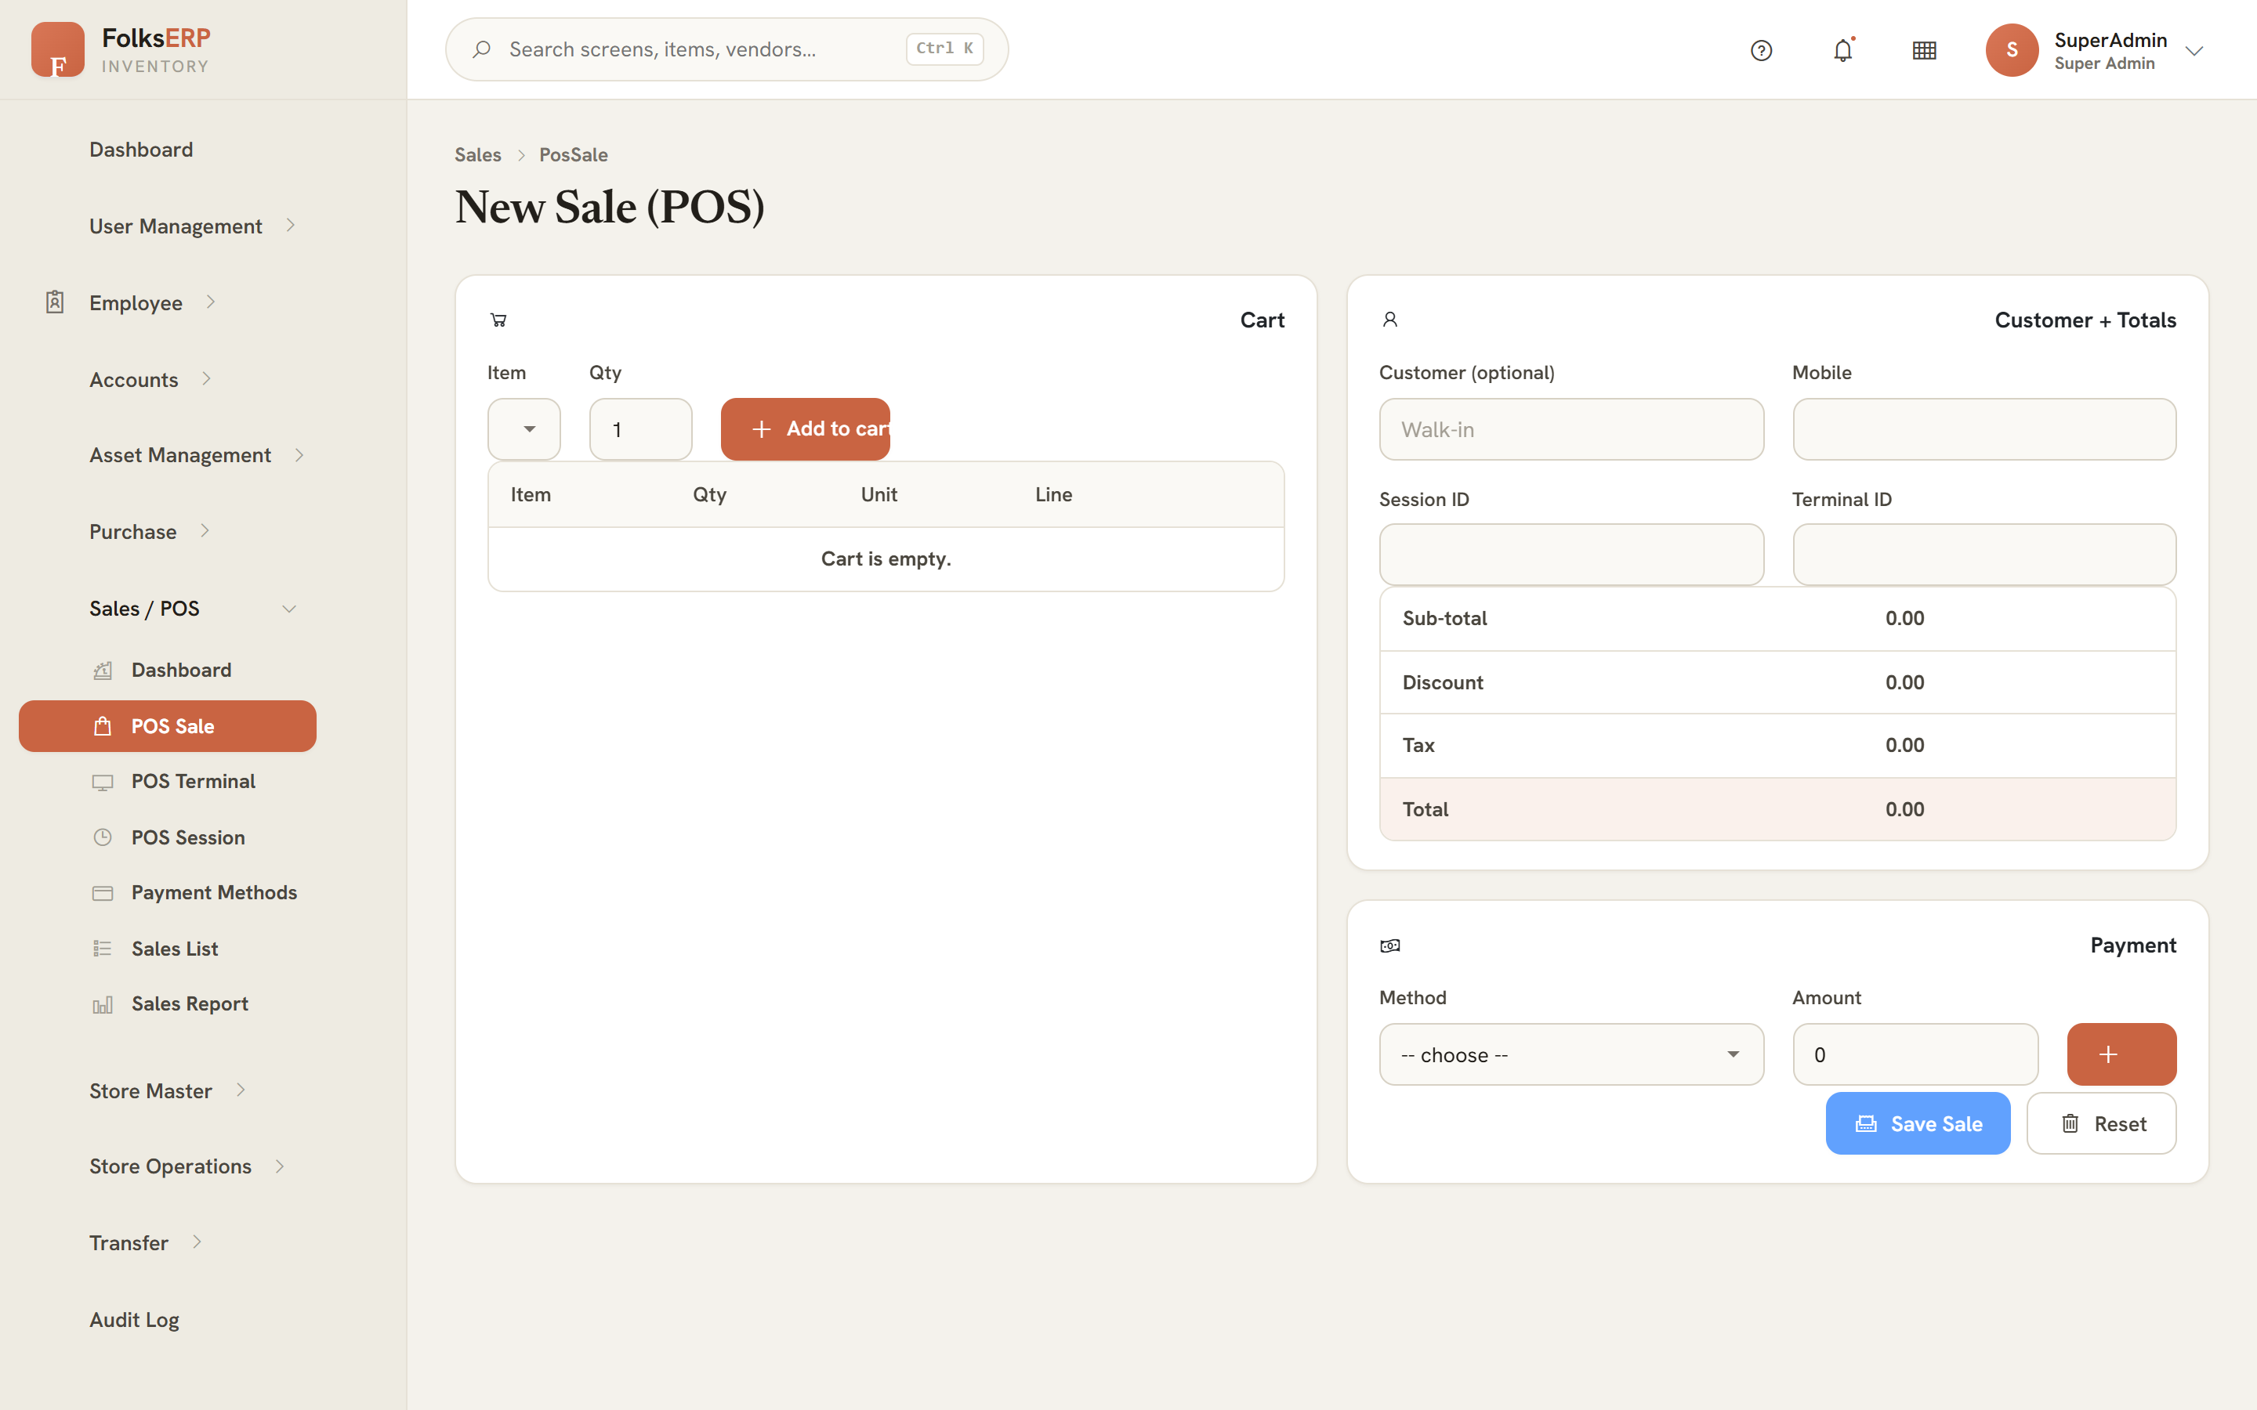The image size is (2257, 1410).
Task: Click the Ctrl K shortcut badge
Action: (945, 49)
